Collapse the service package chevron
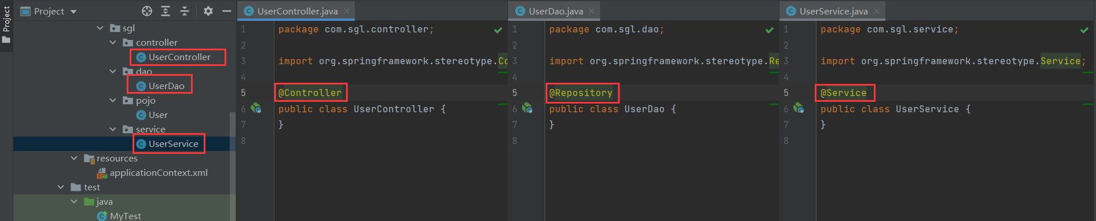1096x221 pixels. pyautogui.click(x=113, y=129)
